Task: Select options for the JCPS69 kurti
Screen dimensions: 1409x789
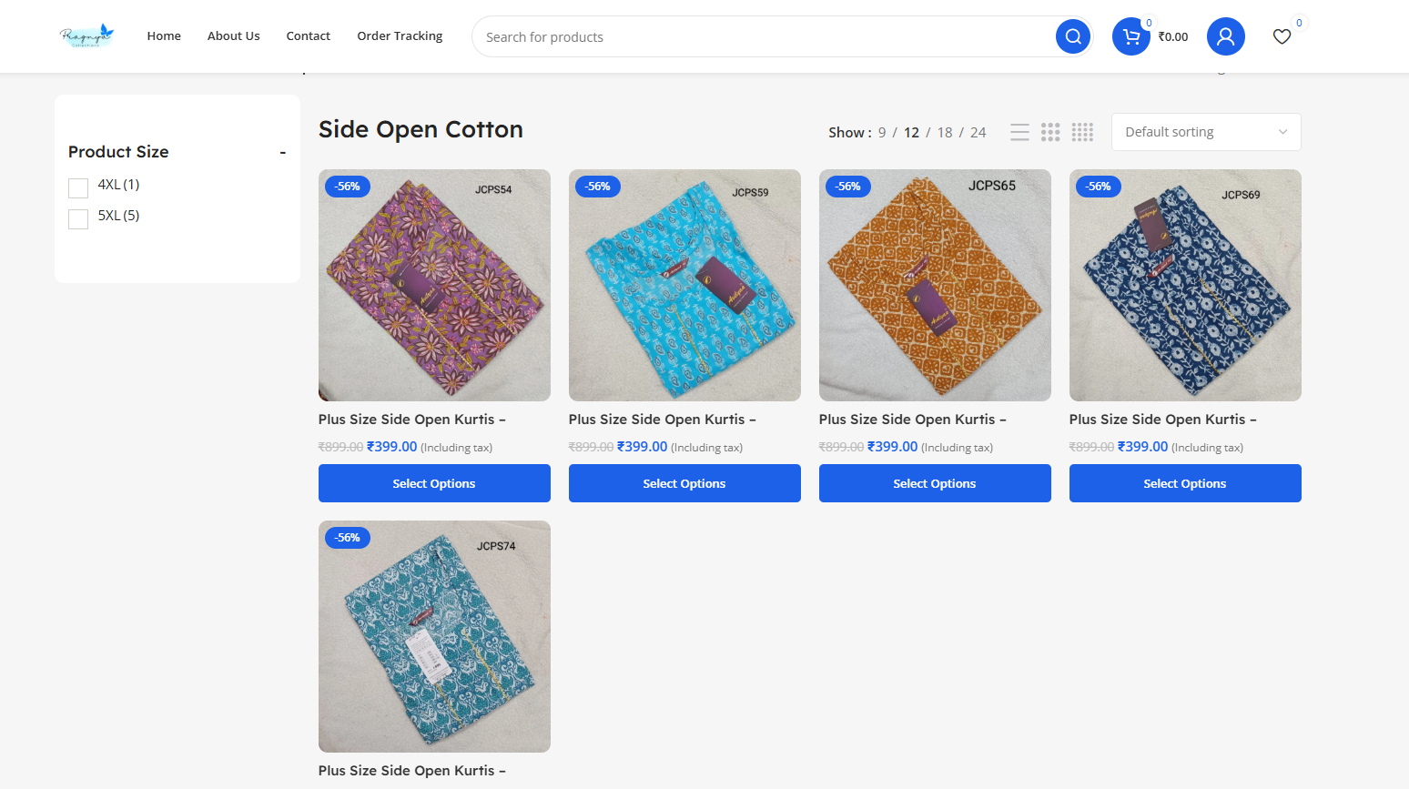Action: pos(1184,483)
